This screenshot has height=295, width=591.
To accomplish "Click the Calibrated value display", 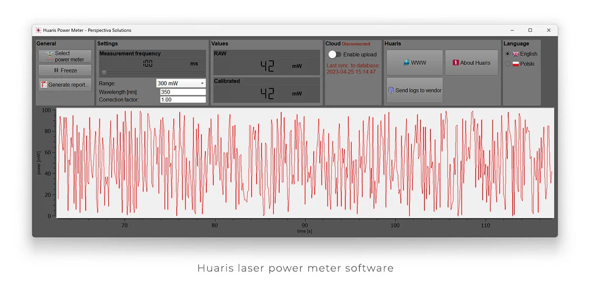I will pos(266,93).
